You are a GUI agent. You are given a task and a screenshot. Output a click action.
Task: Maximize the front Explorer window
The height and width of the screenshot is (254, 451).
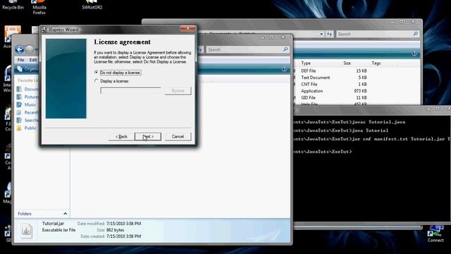[271, 37]
